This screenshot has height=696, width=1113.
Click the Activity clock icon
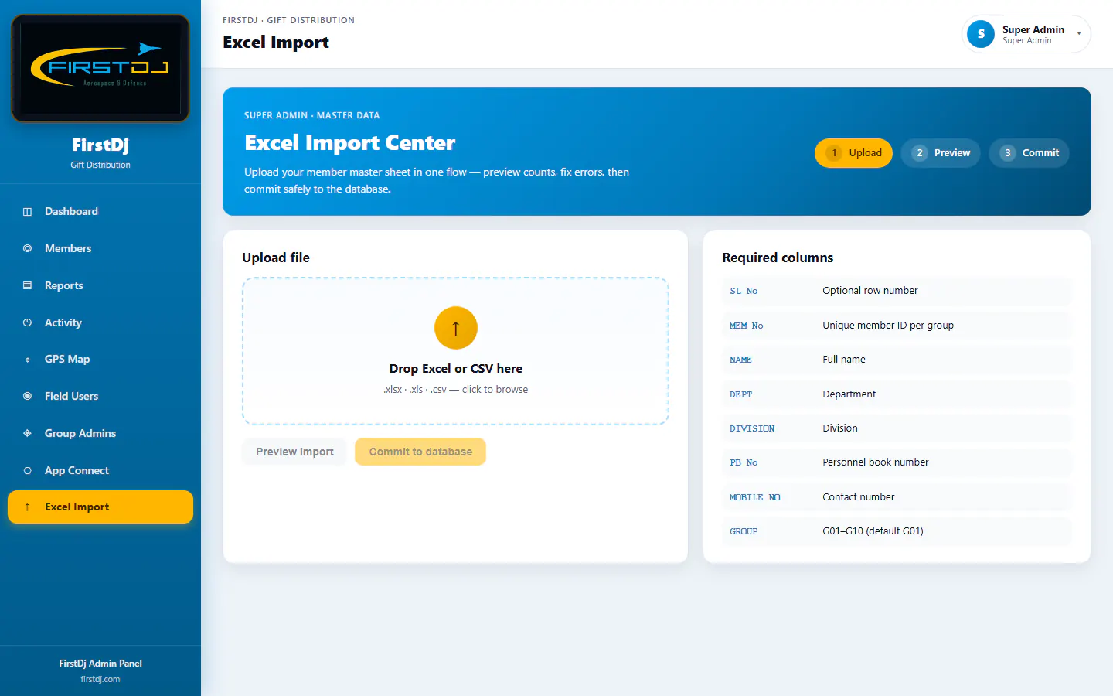click(x=27, y=323)
